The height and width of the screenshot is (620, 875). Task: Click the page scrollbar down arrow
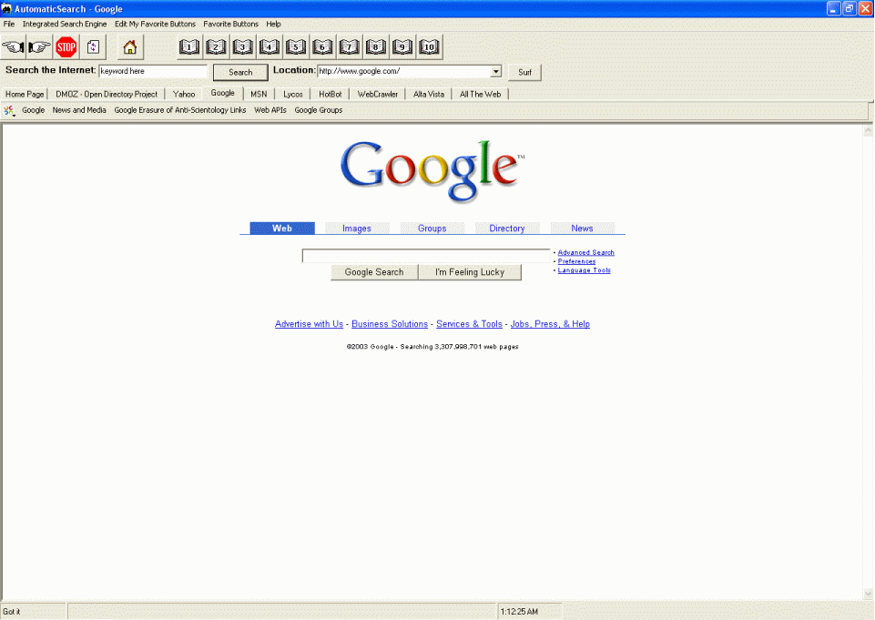click(868, 594)
